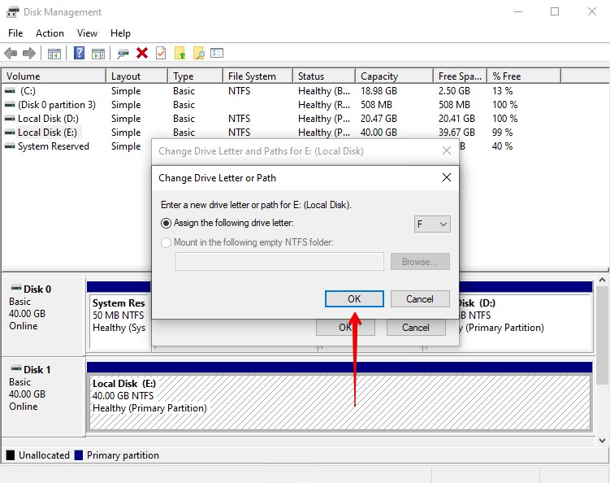The image size is (610, 483).
Task: Click the Capacity column header
Action: 379,76
